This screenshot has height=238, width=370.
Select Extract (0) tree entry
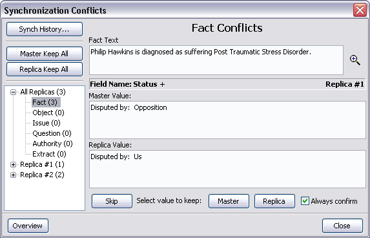click(49, 154)
